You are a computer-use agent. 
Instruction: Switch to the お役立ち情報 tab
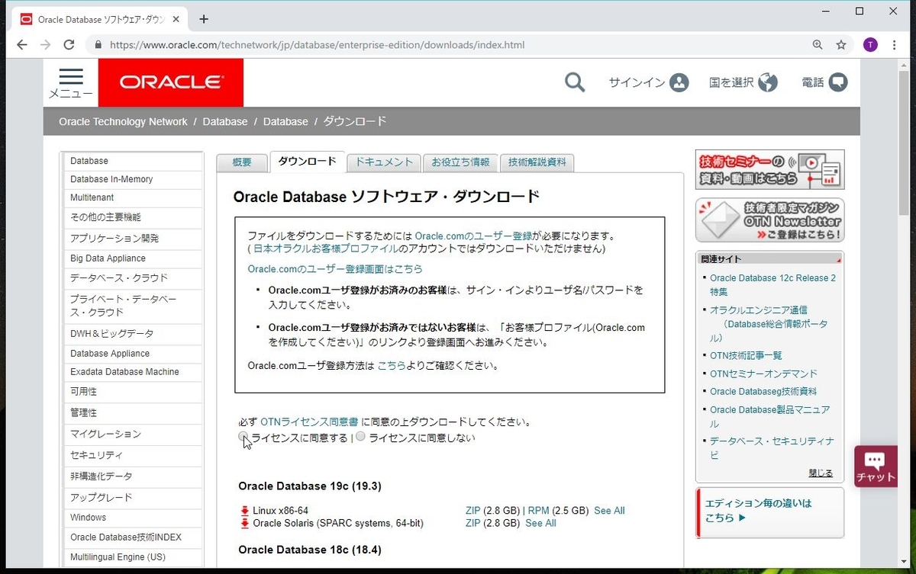460,162
